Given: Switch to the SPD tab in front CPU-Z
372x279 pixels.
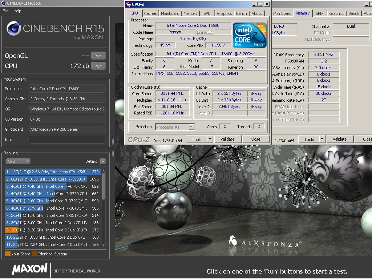Looking at the screenshot, I should (207, 13).
